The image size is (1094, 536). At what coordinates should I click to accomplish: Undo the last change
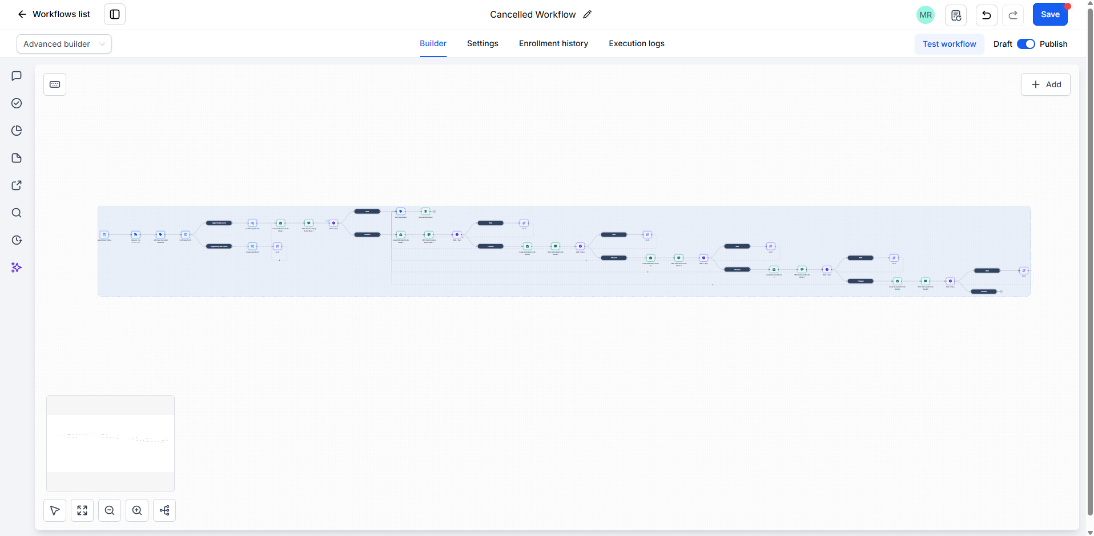click(x=987, y=15)
